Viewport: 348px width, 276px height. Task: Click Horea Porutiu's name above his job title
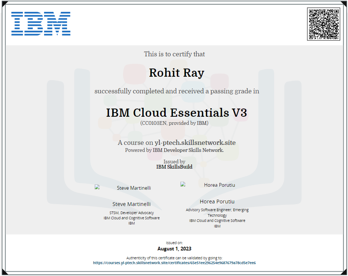point(217,202)
